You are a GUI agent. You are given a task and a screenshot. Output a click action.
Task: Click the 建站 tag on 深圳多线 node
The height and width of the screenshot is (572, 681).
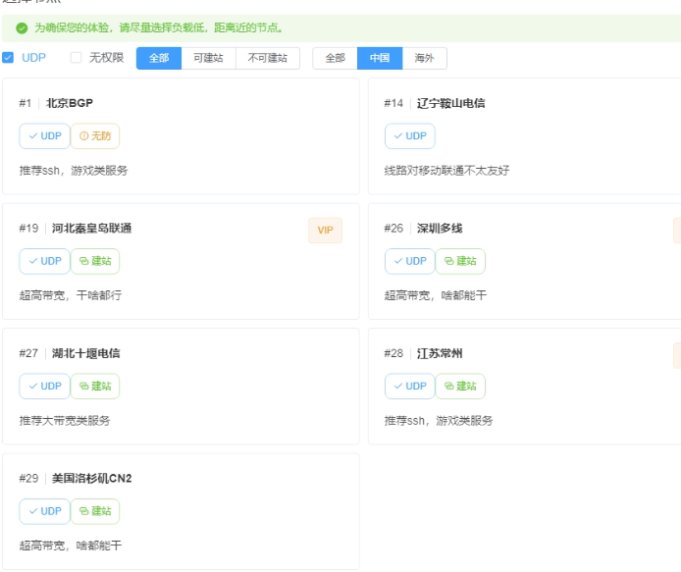coord(460,261)
